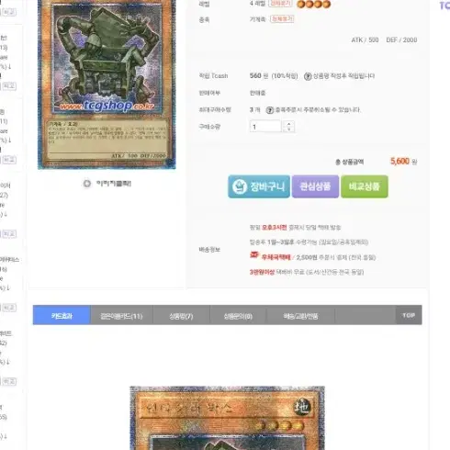Image resolution: width=450 pixels, height=450 pixels.
Task: Click the shopping basket icon inside 장바구니
Action: click(x=240, y=186)
